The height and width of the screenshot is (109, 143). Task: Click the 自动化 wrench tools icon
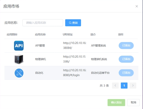pos(19,73)
